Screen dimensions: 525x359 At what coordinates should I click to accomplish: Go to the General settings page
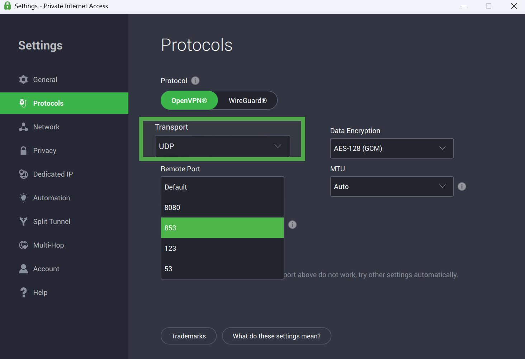[x=64, y=80]
